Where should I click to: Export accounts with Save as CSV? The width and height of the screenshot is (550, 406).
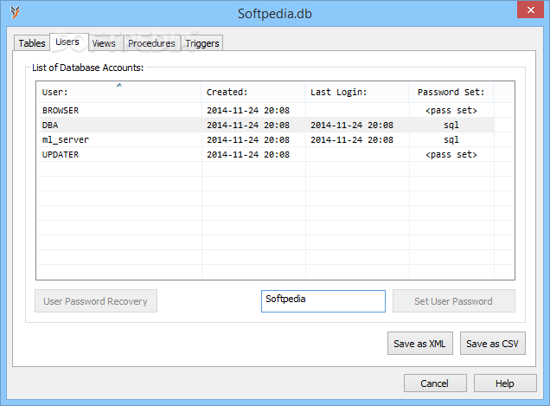[492, 343]
